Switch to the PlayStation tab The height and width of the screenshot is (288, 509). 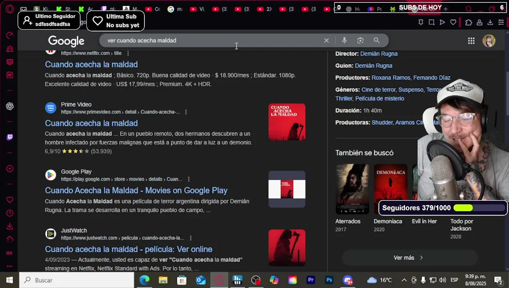(x=130, y=9)
